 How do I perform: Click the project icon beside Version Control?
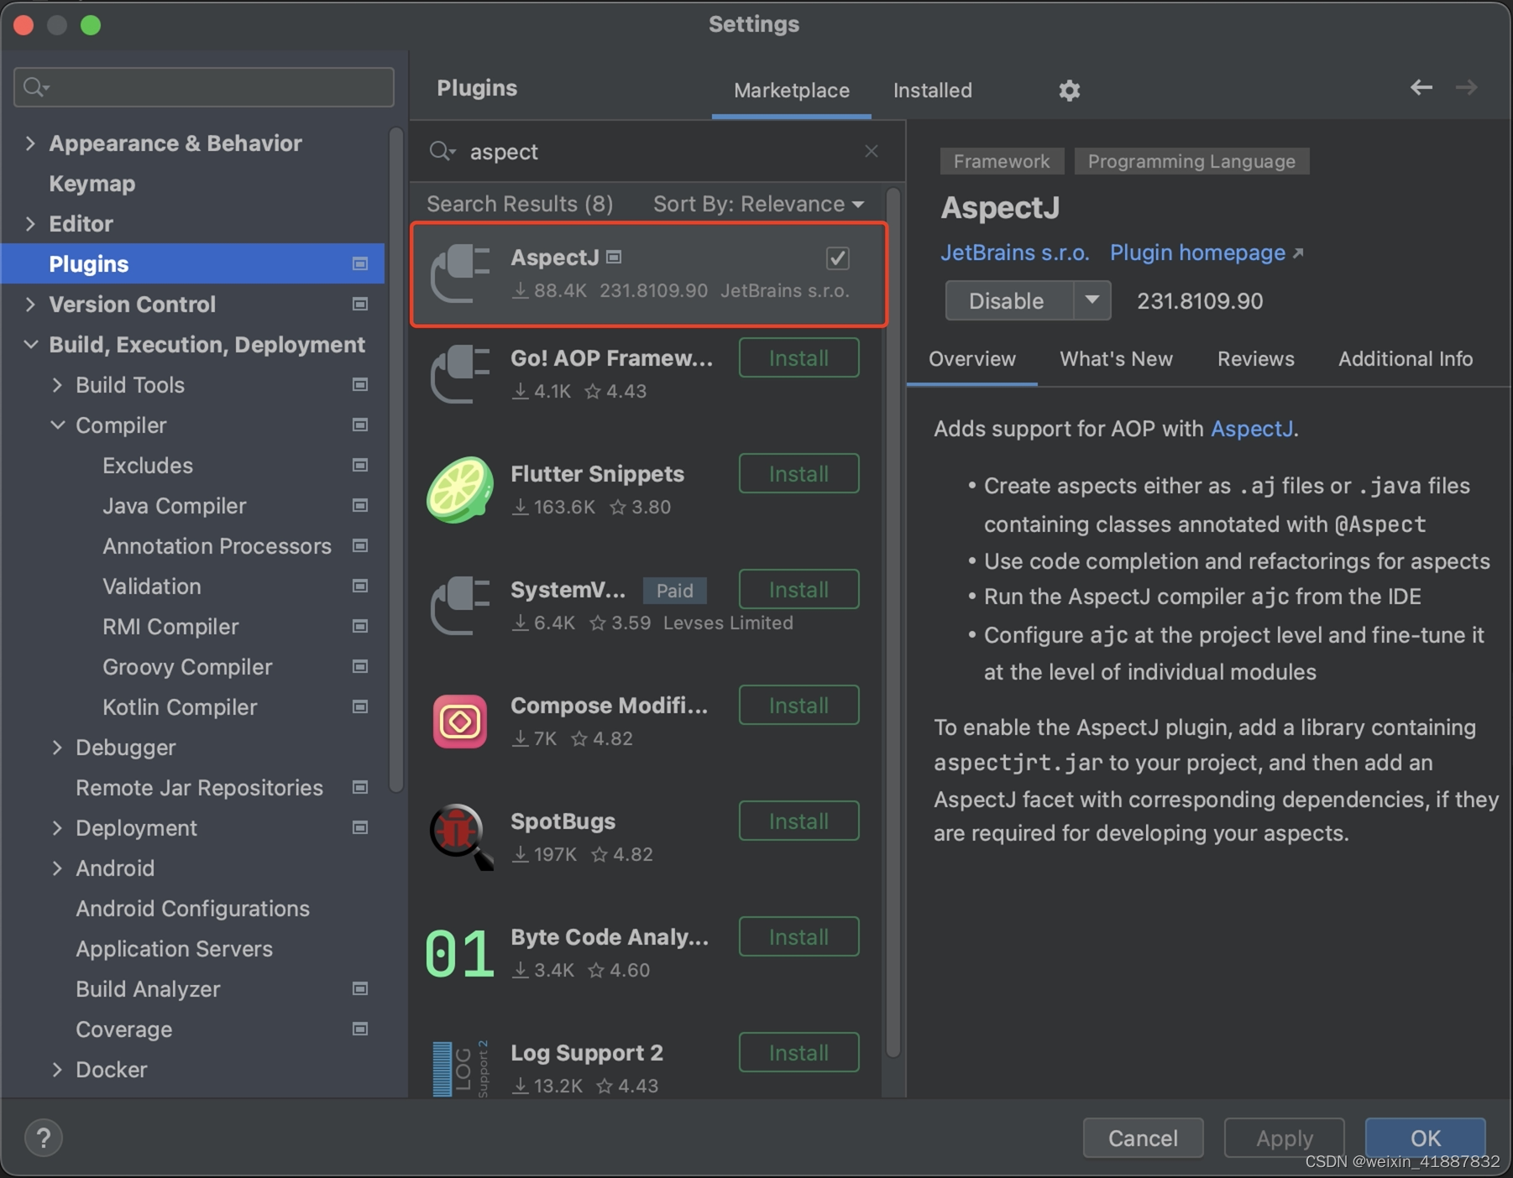360,305
